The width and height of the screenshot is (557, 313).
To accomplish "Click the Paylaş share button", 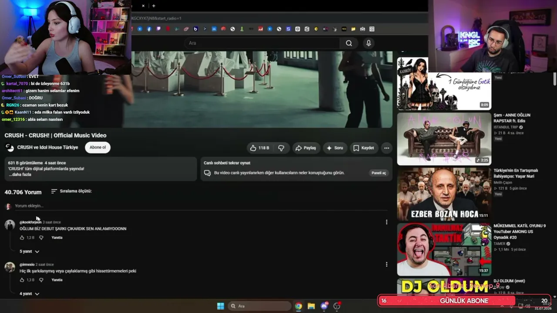I will pyautogui.click(x=305, y=148).
